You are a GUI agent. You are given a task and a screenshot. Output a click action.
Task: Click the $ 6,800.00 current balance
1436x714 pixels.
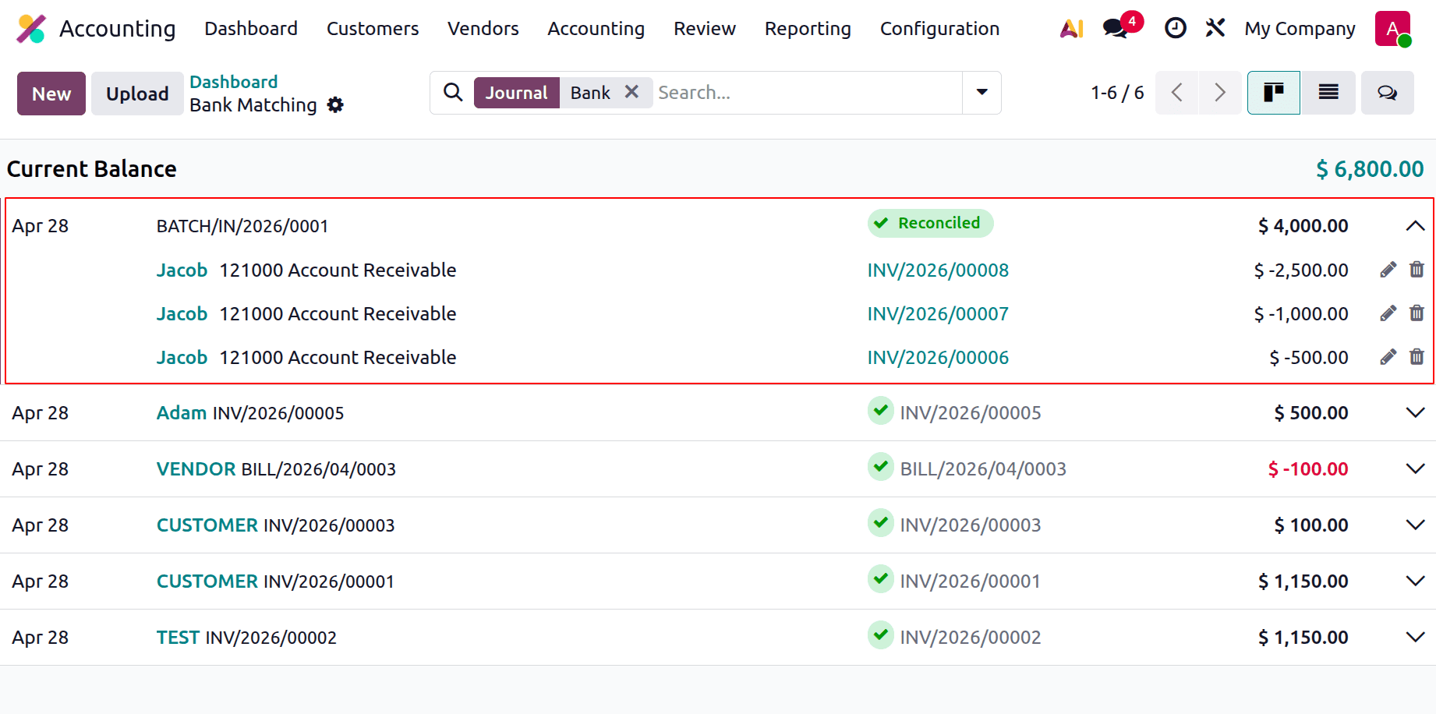[1370, 169]
